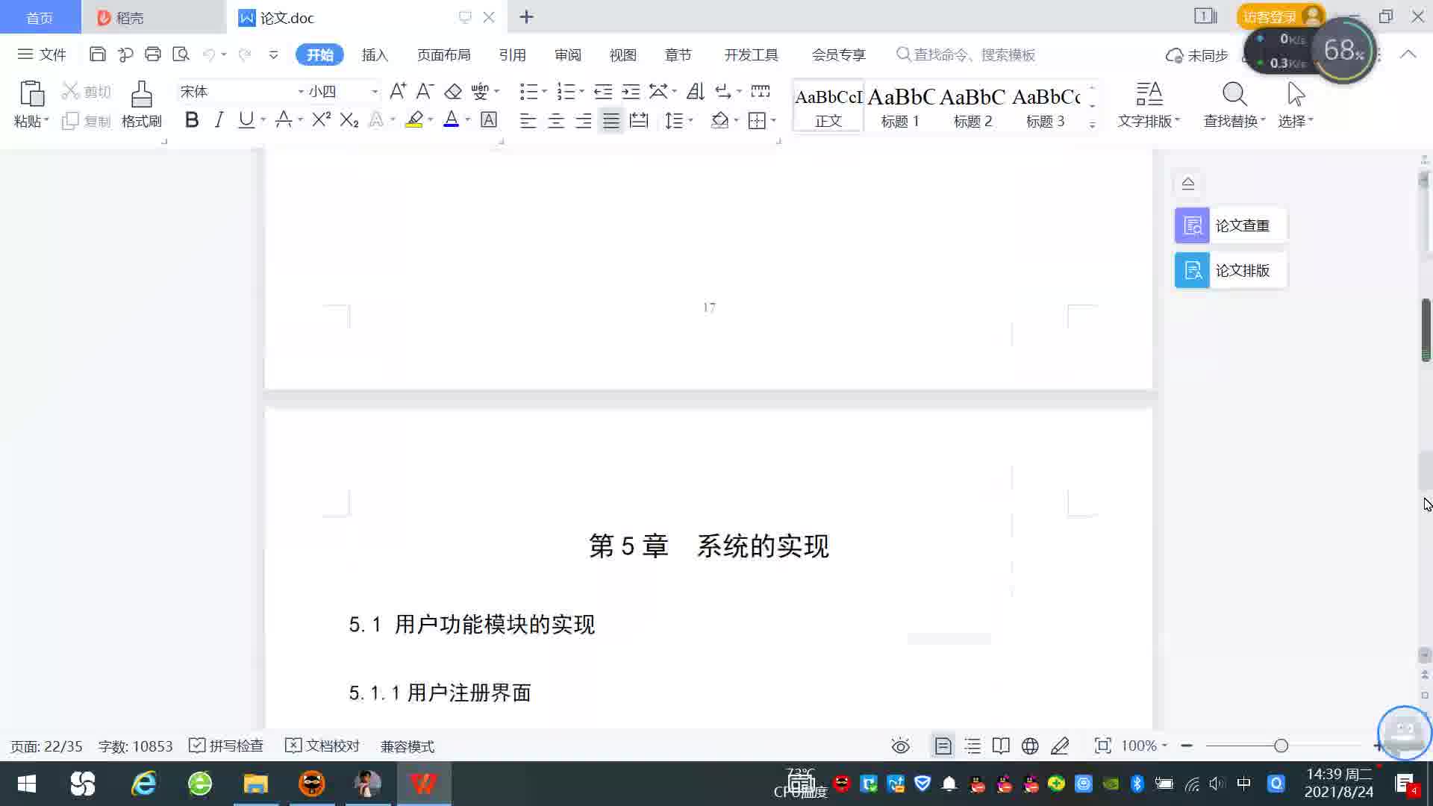Click the clear formatting eraser icon
The width and height of the screenshot is (1433, 806).
point(453,92)
